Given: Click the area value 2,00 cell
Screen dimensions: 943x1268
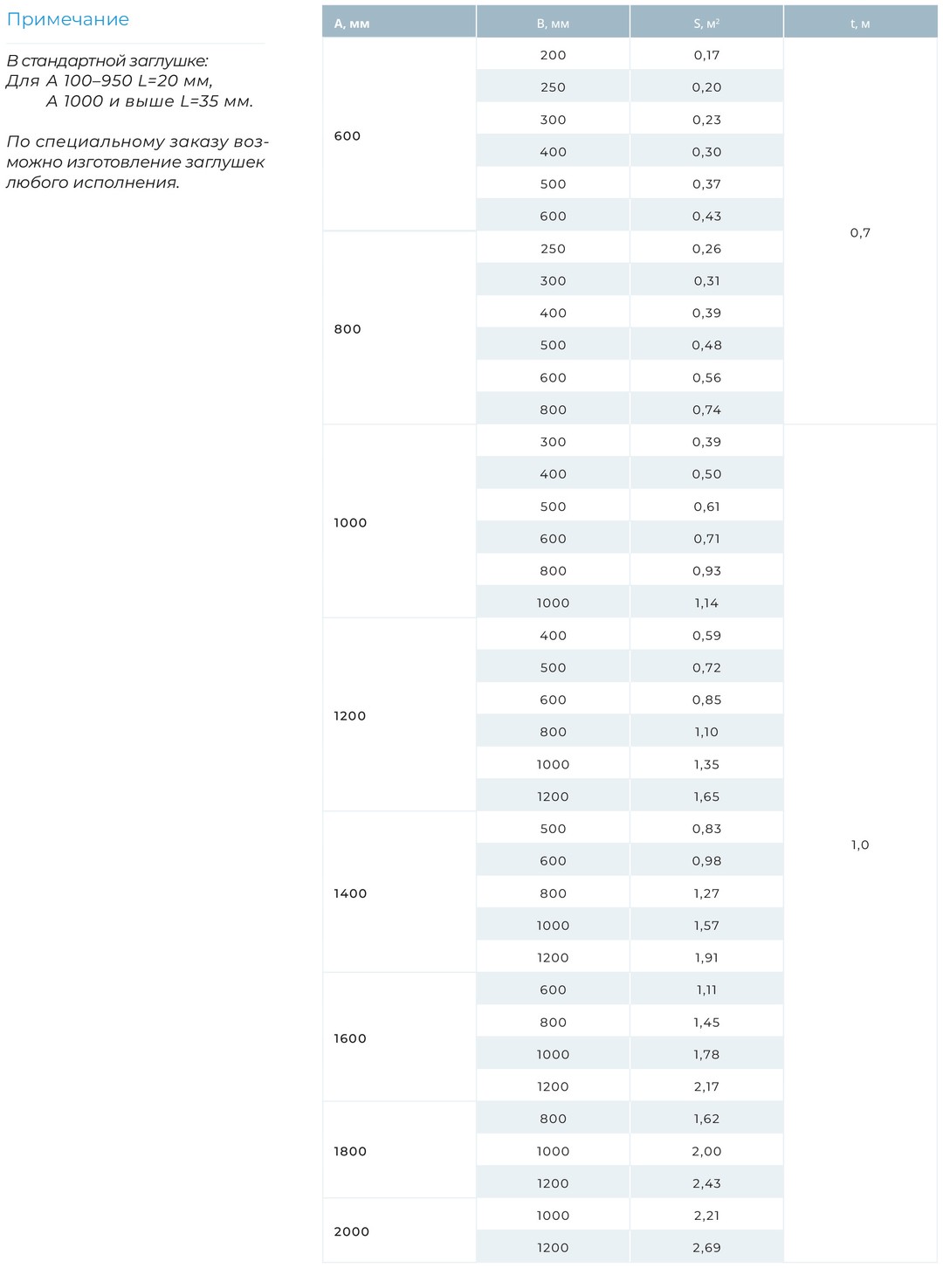Looking at the screenshot, I should [706, 1150].
